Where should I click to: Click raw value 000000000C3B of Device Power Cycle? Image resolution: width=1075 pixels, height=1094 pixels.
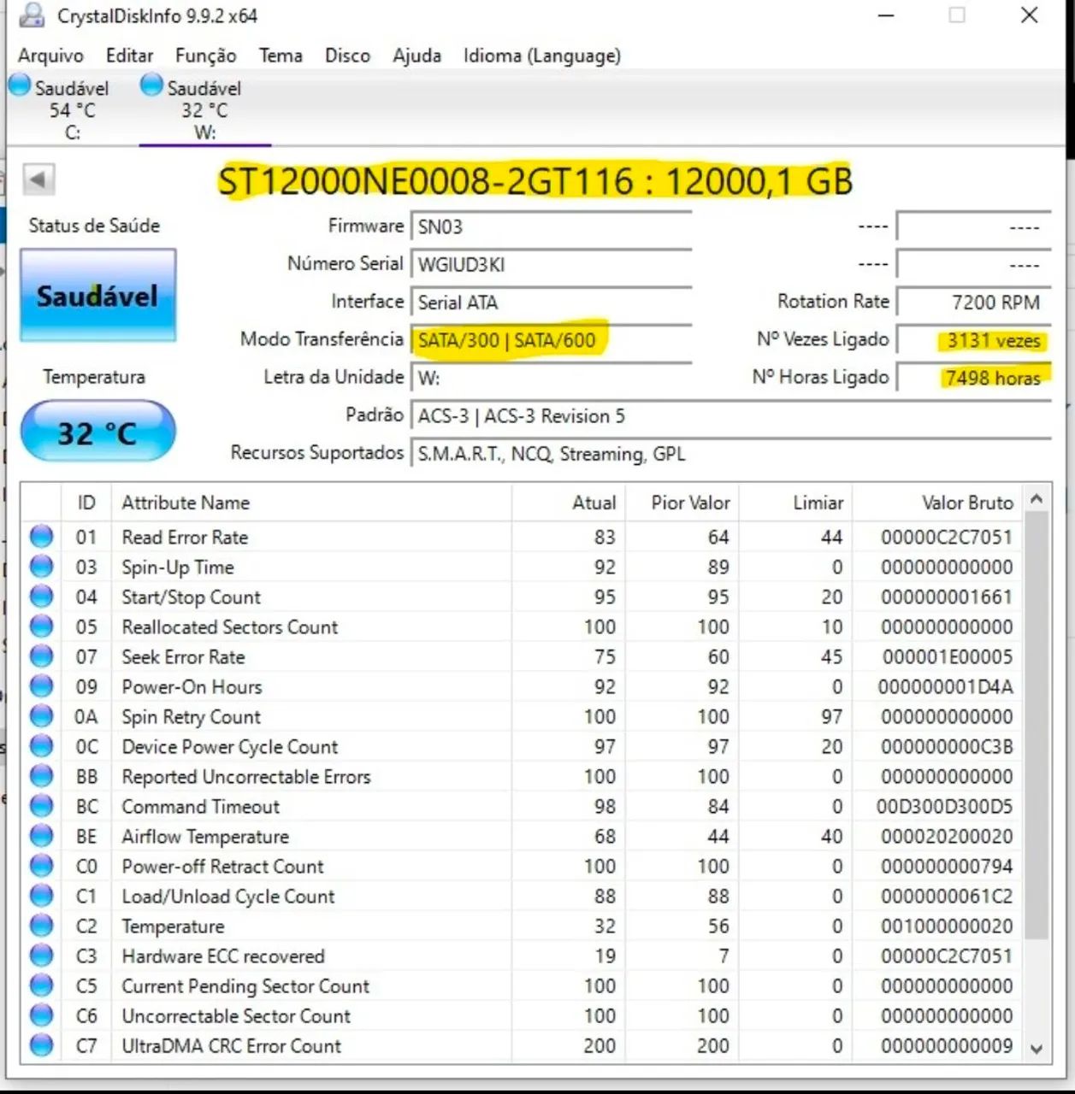[x=947, y=746]
